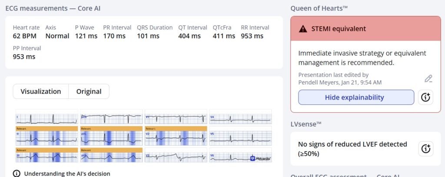Select the lead II ECG strip

46,138
